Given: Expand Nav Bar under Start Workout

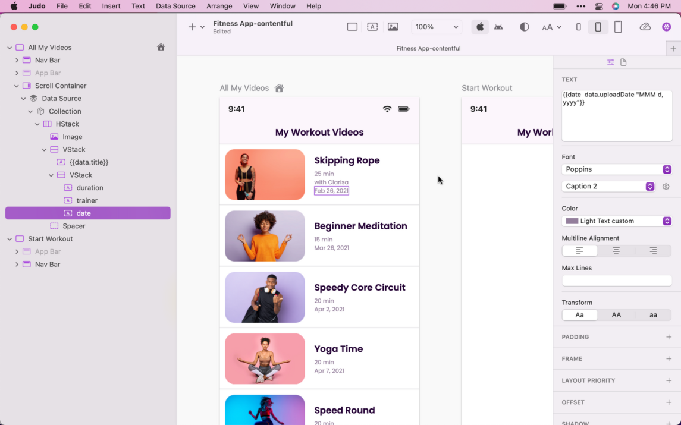Looking at the screenshot, I should pos(17,265).
